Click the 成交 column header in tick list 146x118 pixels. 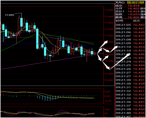pos(137,21)
